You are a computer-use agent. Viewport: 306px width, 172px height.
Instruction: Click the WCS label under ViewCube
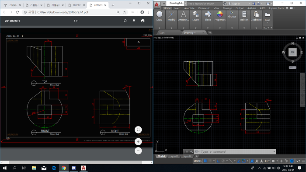click(292, 67)
